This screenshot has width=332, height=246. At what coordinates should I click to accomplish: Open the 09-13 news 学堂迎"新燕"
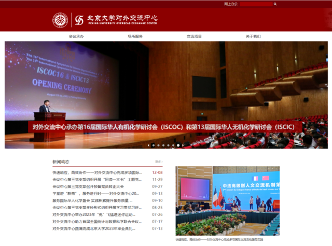(x=96, y=194)
